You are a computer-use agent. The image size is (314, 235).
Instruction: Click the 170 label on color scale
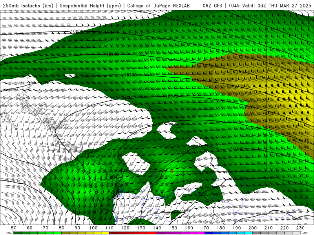(x=205, y=228)
